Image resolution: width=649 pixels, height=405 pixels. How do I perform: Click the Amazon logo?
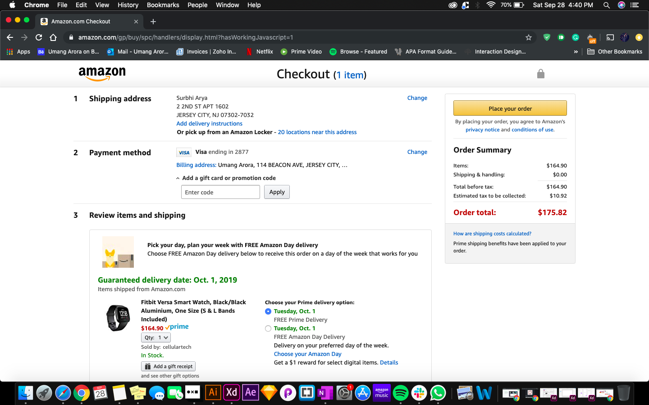102,74
